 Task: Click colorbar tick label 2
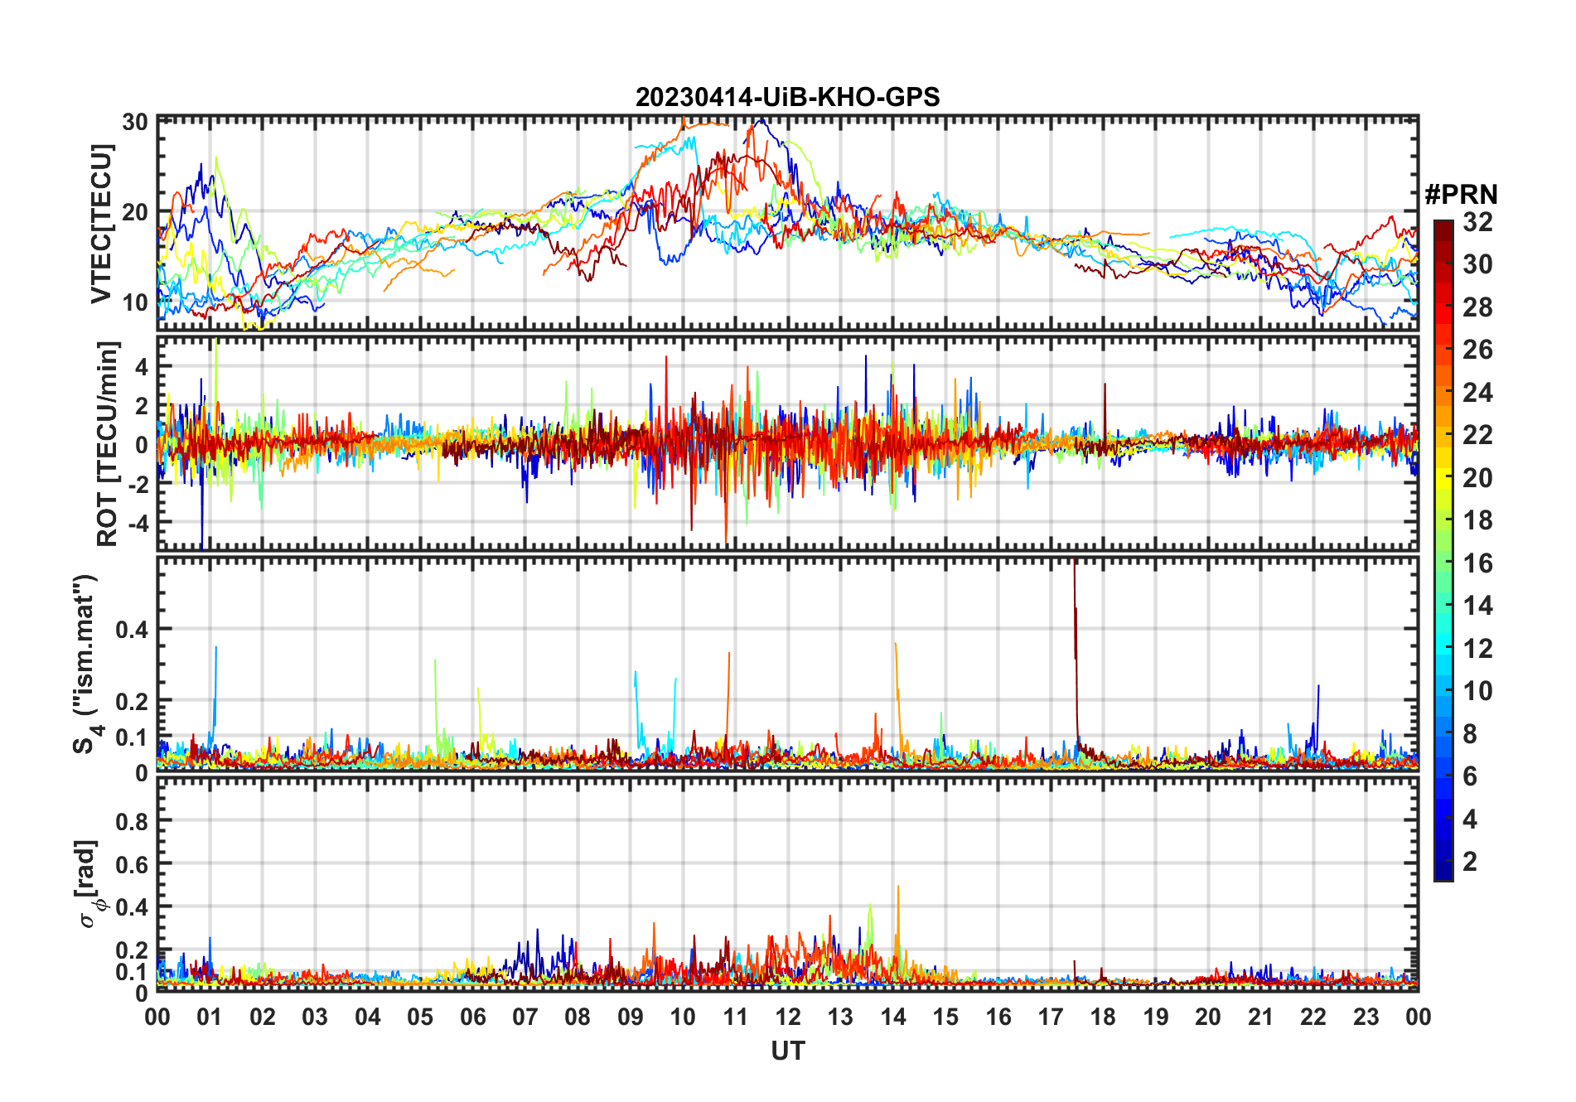point(1470,861)
